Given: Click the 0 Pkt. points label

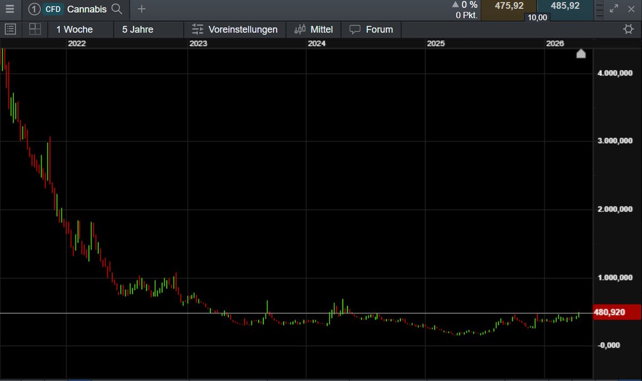Looking at the screenshot, I should click(x=466, y=15).
